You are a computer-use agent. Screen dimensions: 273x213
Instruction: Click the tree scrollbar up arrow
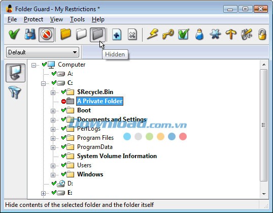pos(264,65)
